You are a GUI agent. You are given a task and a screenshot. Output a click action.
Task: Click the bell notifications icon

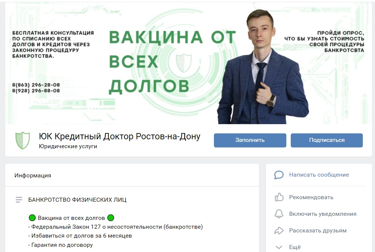(279, 214)
